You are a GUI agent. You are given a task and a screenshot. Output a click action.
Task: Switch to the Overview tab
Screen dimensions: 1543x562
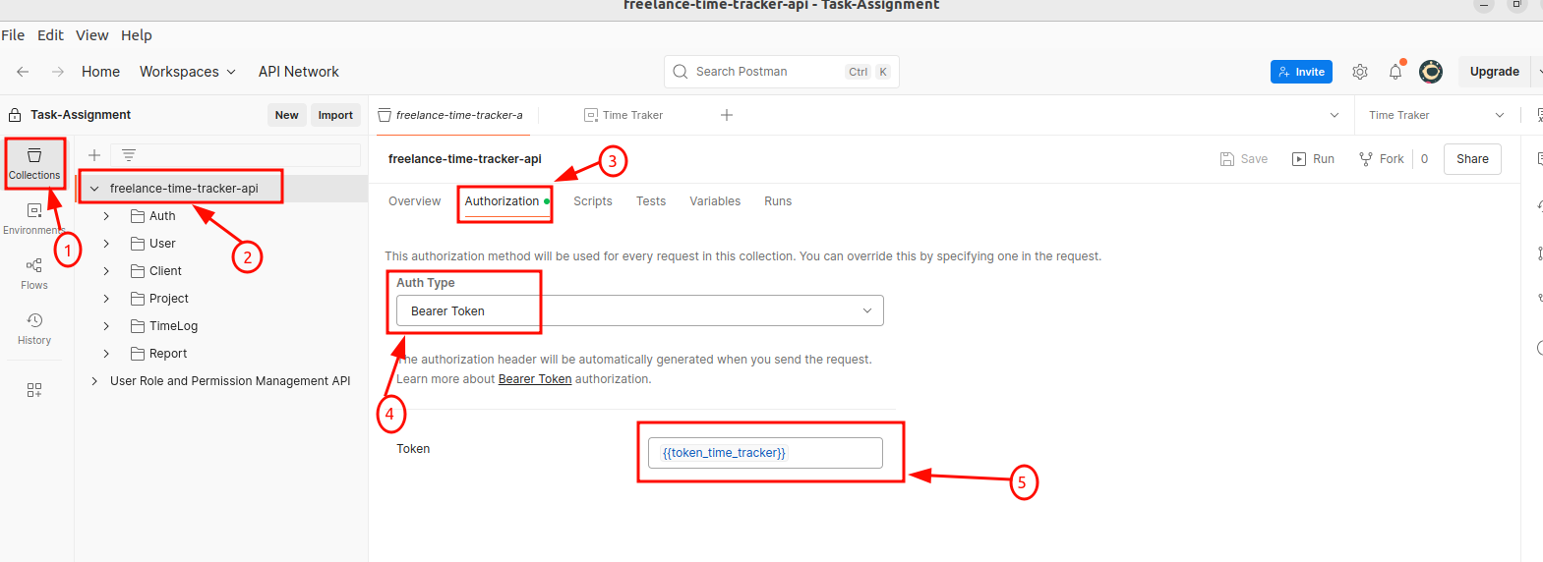pyautogui.click(x=414, y=201)
